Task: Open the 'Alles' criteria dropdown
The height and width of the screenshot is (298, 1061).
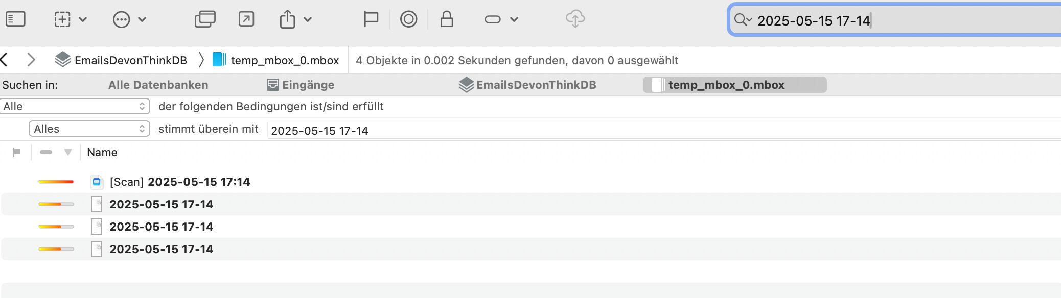Action: tap(89, 129)
